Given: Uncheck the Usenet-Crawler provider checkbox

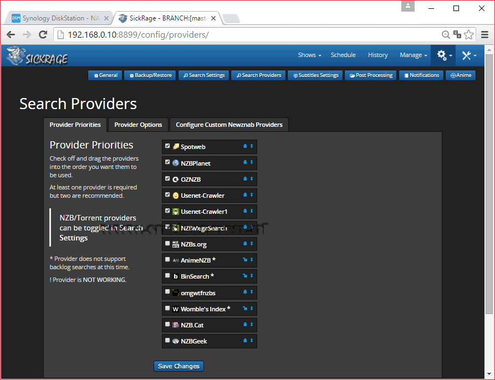Looking at the screenshot, I should tap(167, 194).
